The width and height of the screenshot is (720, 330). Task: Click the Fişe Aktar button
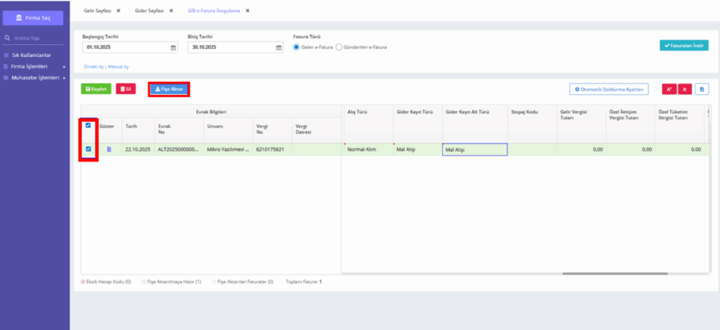click(x=169, y=89)
